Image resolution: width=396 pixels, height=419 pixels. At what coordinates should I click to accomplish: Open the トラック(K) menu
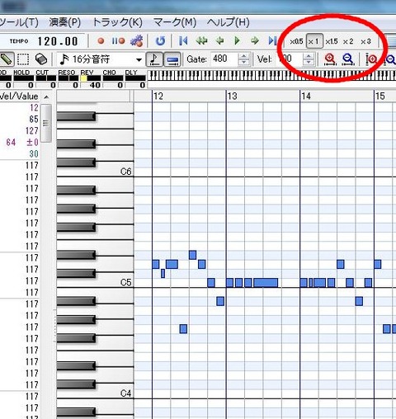click(x=118, y=22)
